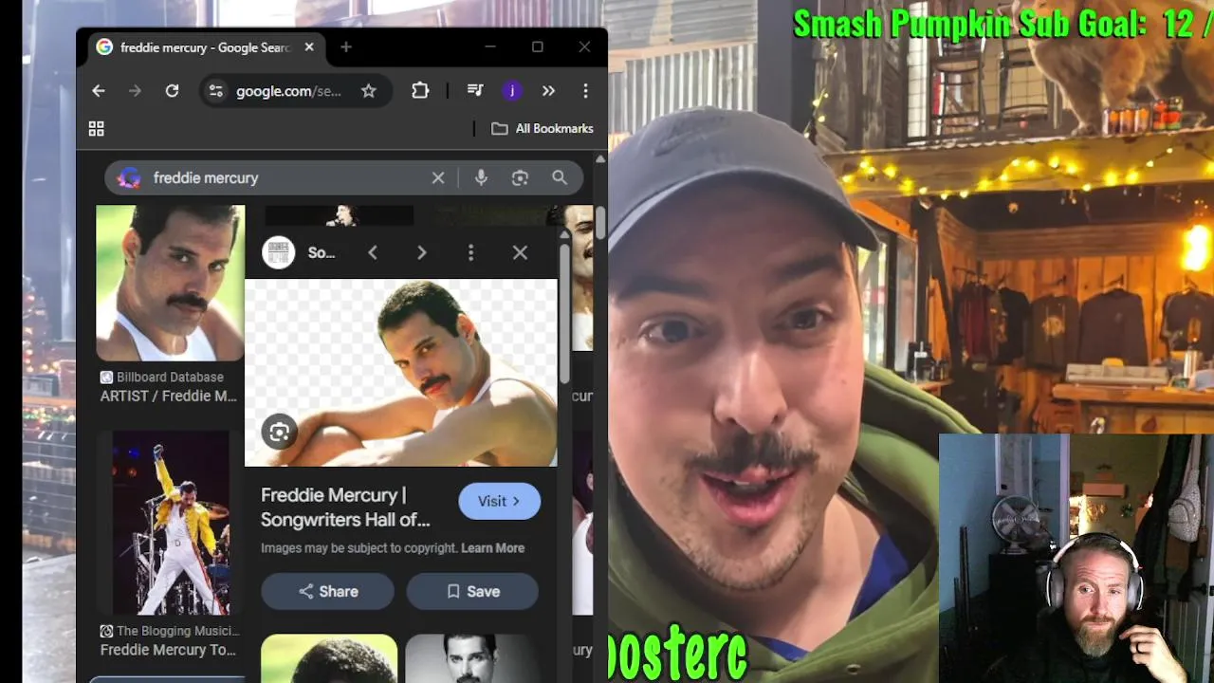Open Freddie Mercury Songwriters Hall title link
The image size is (1214, 683).
pyautogui.click(x=345, y=508)
